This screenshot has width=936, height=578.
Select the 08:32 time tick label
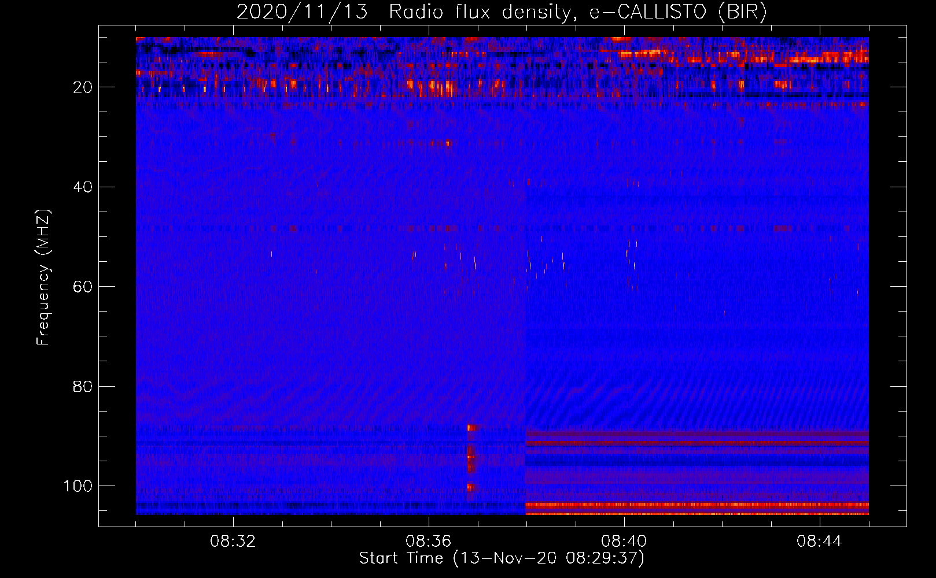click(233, 542)
